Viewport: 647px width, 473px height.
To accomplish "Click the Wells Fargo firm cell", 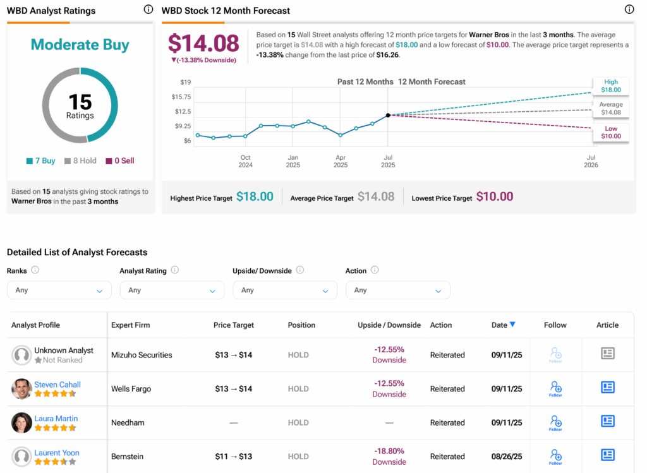I will click(x=131, y=388).
